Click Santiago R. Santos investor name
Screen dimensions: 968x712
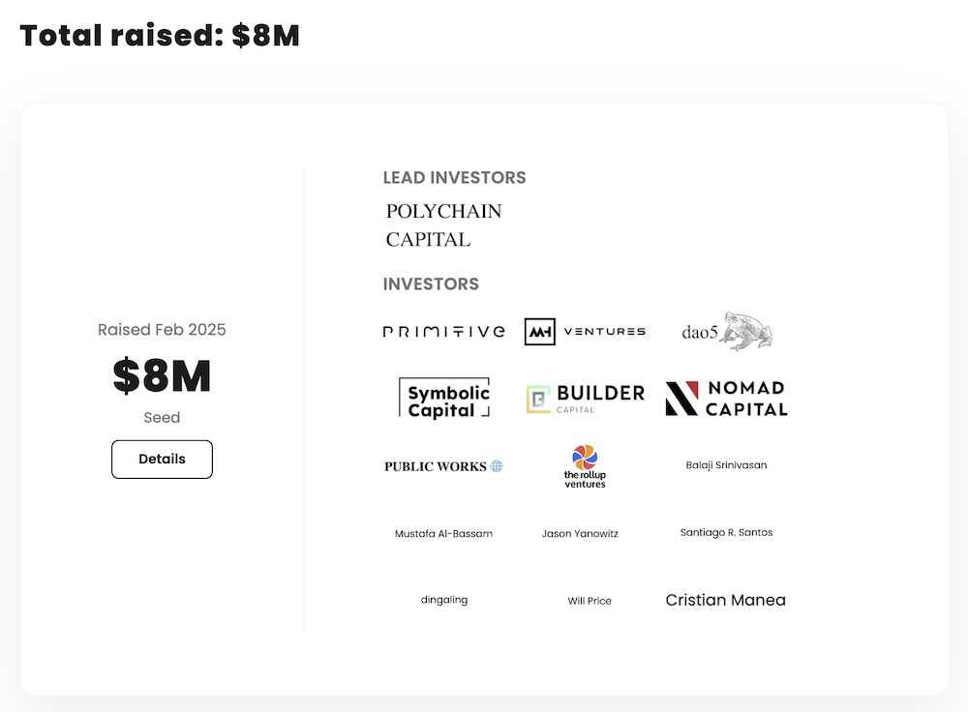[726, 532]
